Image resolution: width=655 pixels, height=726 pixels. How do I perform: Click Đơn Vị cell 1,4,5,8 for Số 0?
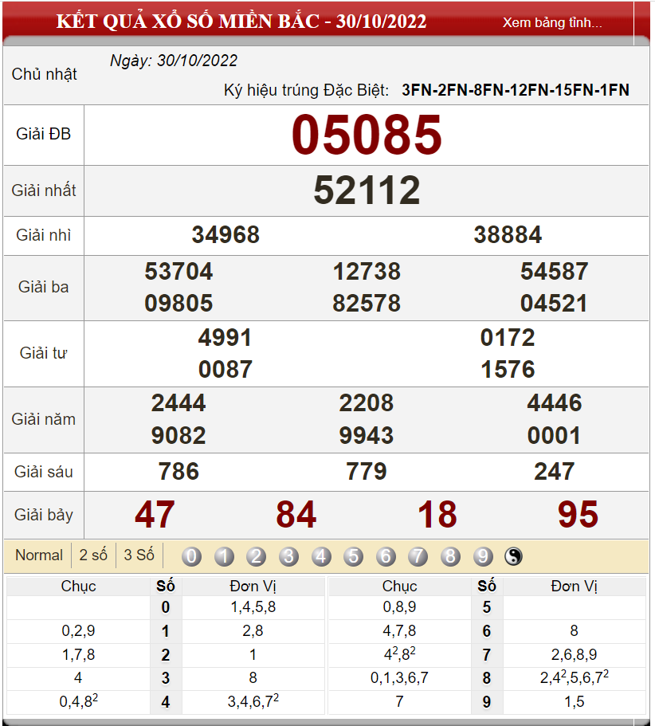[x=253, y=607]
